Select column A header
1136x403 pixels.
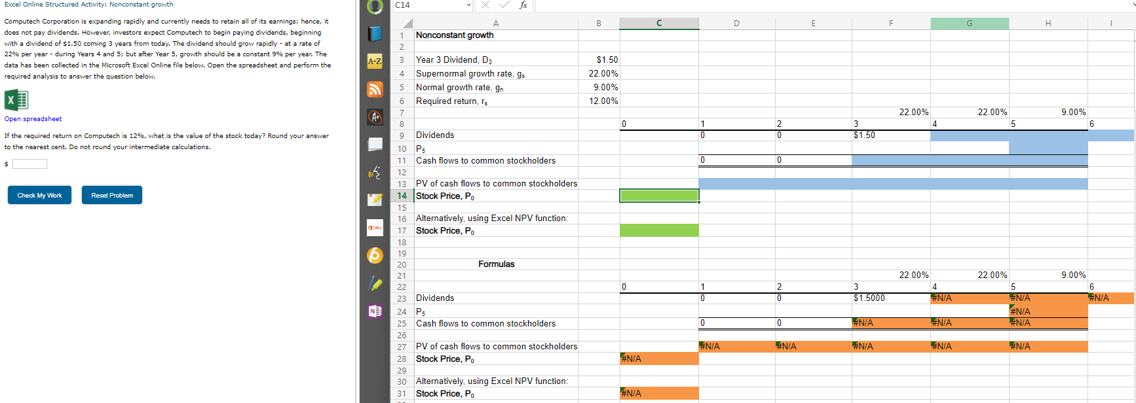point(496,24)
